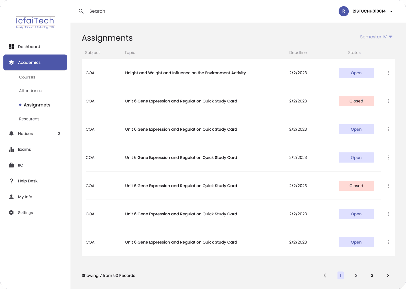
Task: Expand the Semester IV dropdown
Action: coord(376,37)
